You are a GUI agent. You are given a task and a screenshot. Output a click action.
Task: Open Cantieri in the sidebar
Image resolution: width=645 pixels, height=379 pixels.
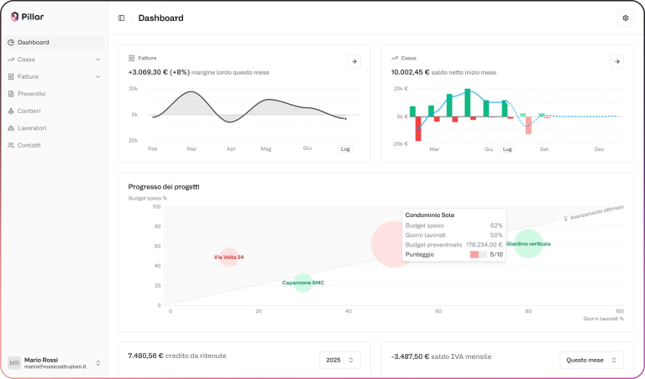pyautogui.click(x=55, y=111)
